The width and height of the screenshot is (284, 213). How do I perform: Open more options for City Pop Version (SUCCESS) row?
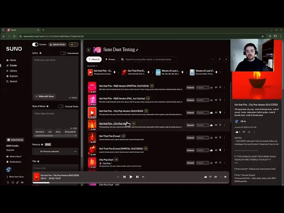point(225,112)
